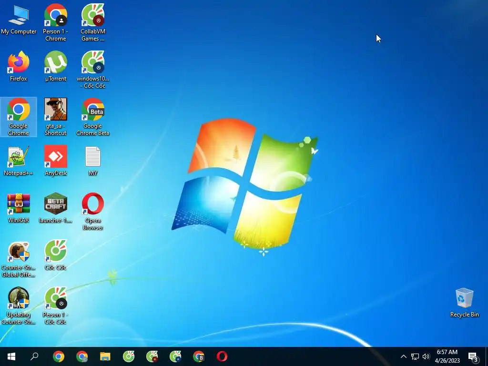Launch Cốc Cốc with red badge in taskbar

click(152, 356)
